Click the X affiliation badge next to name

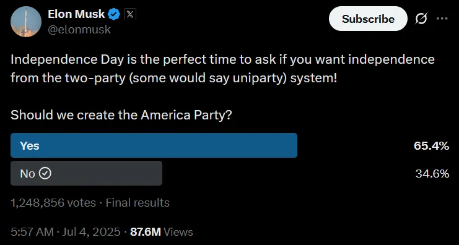[x=130, y=14]
